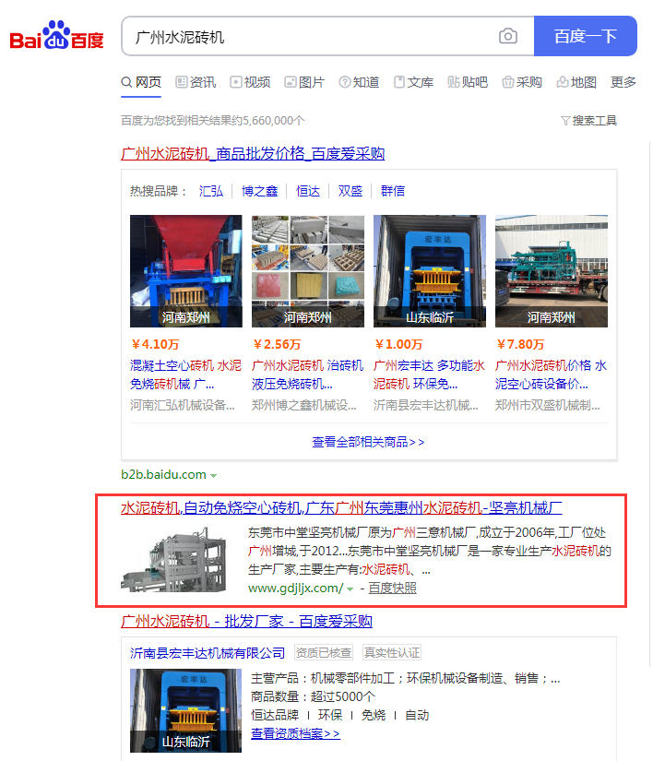Open the 贴吧 tab
The width and height of the screenshot is (653, 761).
click(468, 82)
